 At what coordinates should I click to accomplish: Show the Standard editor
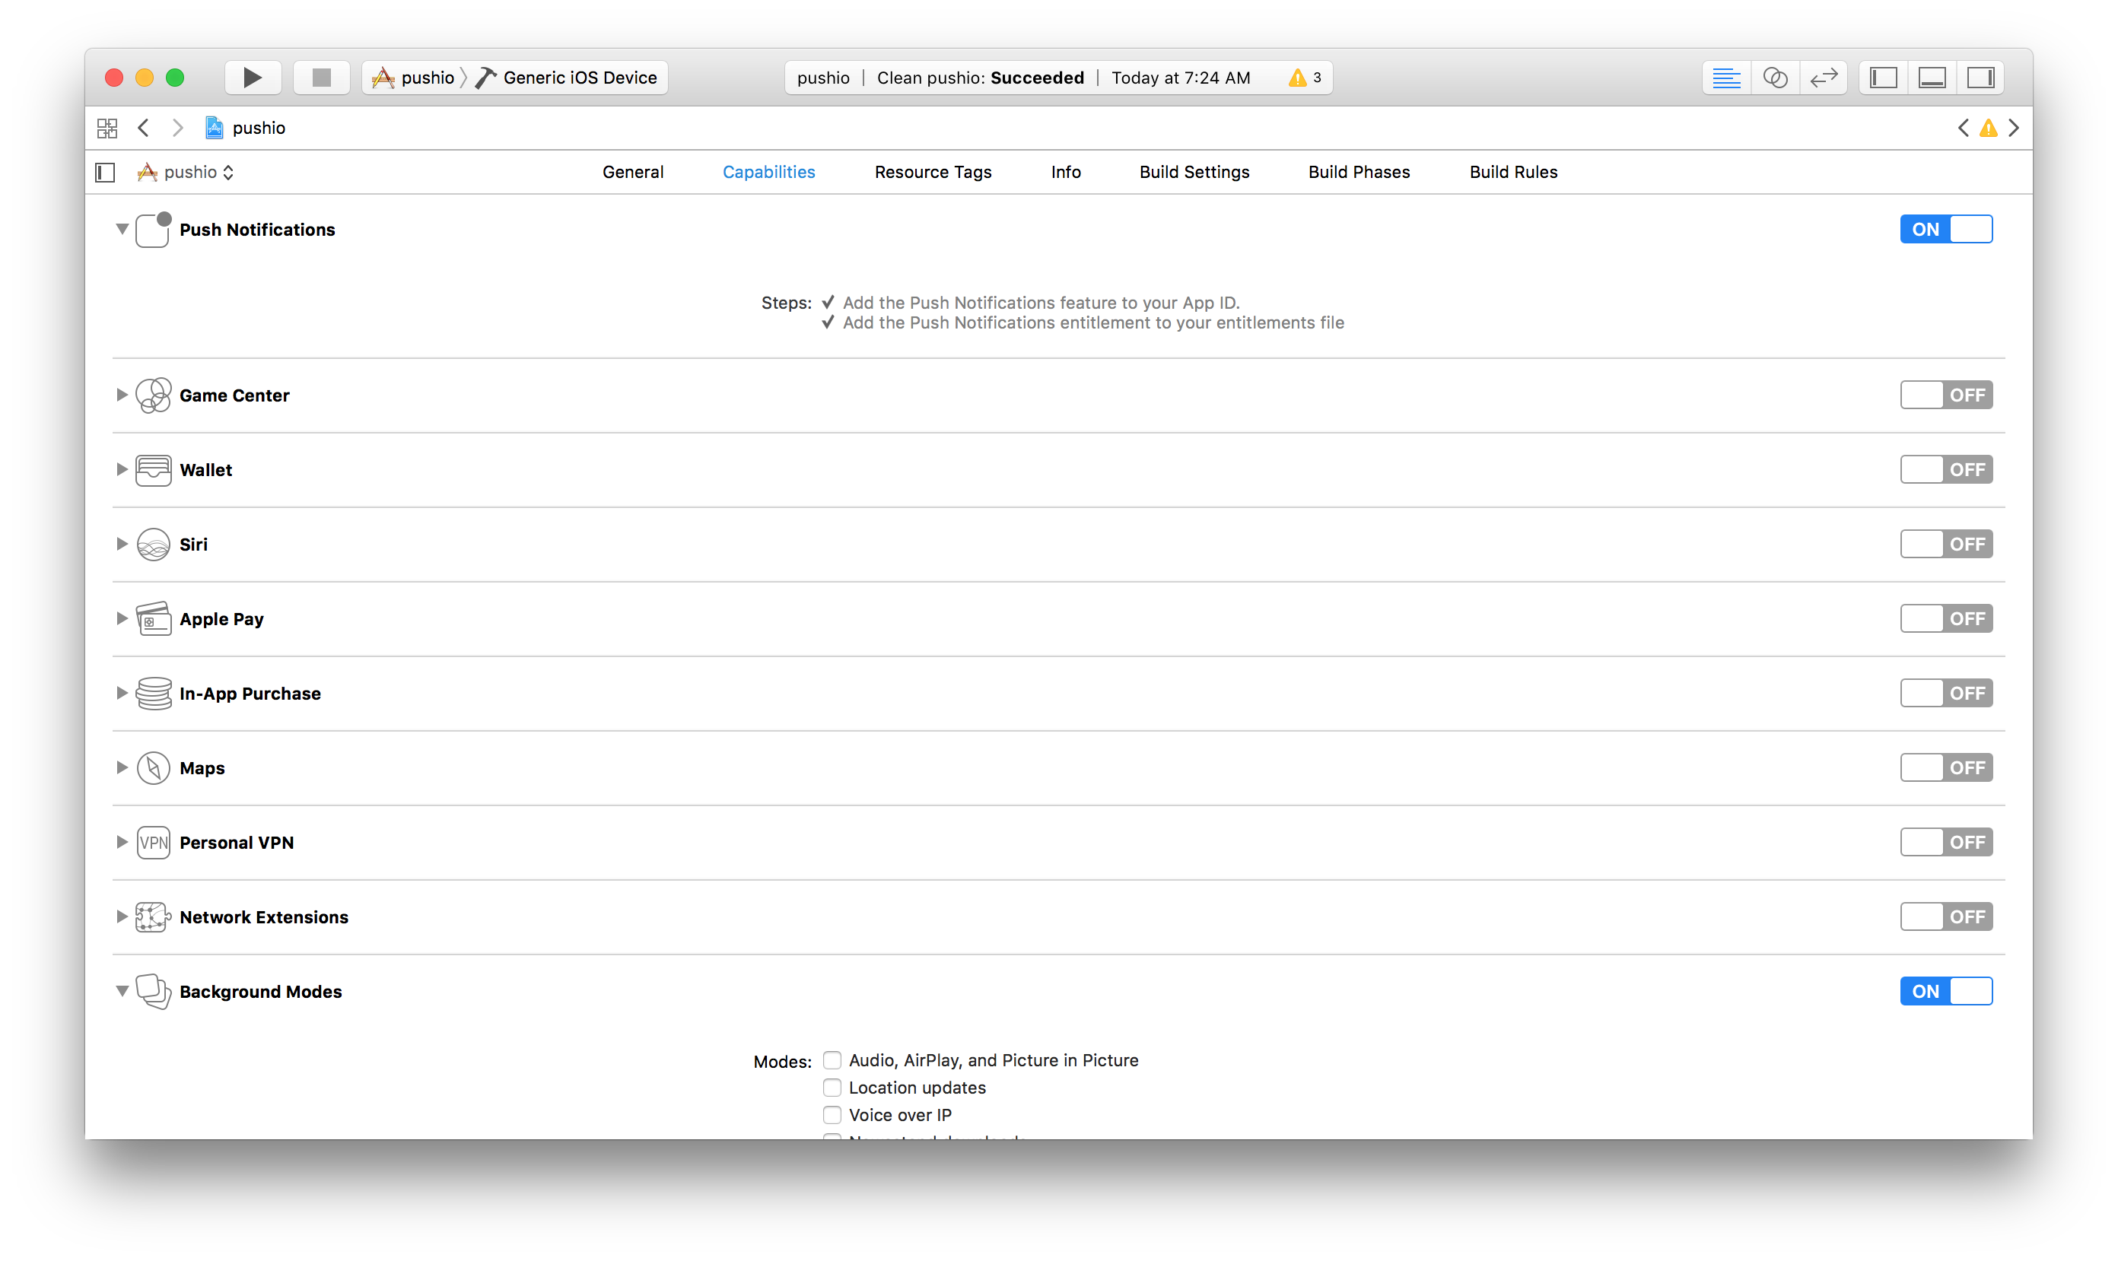[x=1726, y=78]
